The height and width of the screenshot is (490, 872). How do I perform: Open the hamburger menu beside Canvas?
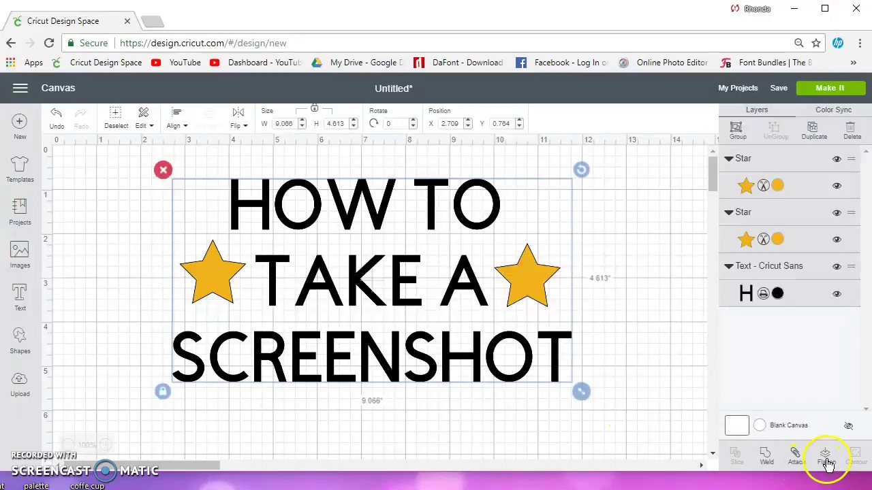point(20,88)
